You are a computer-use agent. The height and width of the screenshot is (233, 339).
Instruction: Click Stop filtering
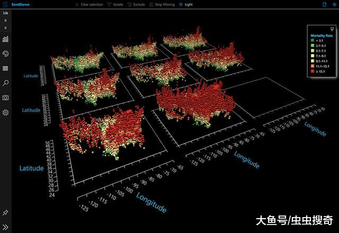[163, 4]
